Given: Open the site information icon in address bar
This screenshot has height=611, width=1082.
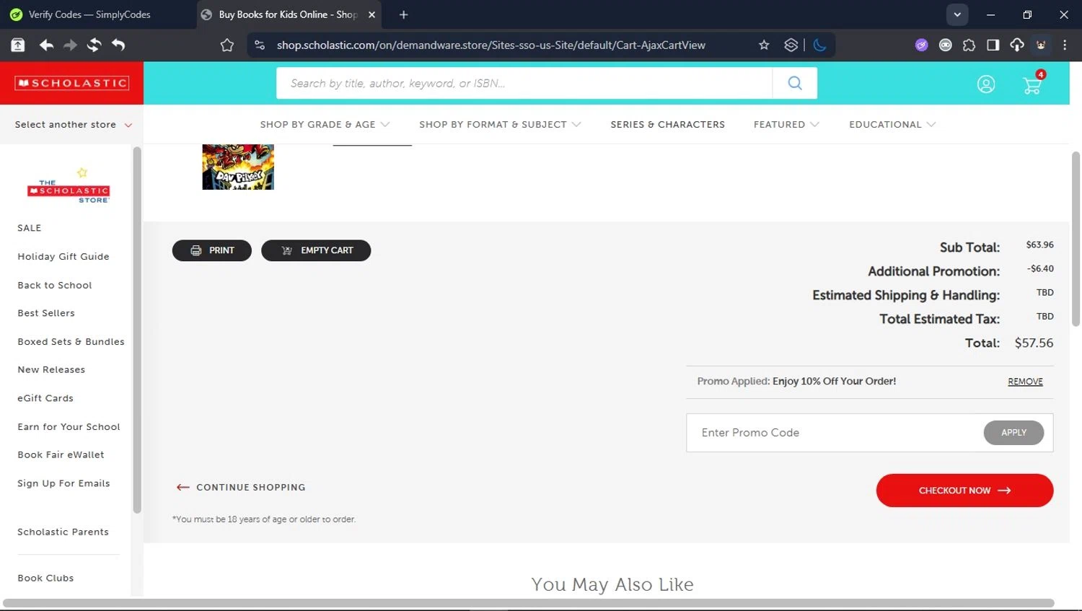Looking at the screenshot, I should click(260, 45).
